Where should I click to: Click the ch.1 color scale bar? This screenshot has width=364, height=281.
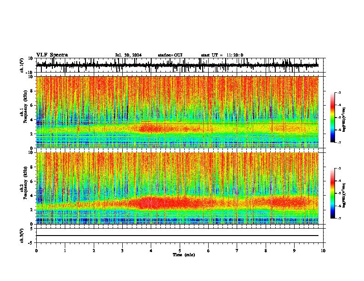pyautogui.click(x=332, y=118)
